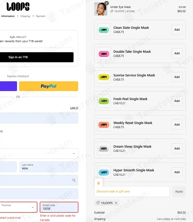
Task: Click the Sunrise Service yellow mask image
Action: 104,77
